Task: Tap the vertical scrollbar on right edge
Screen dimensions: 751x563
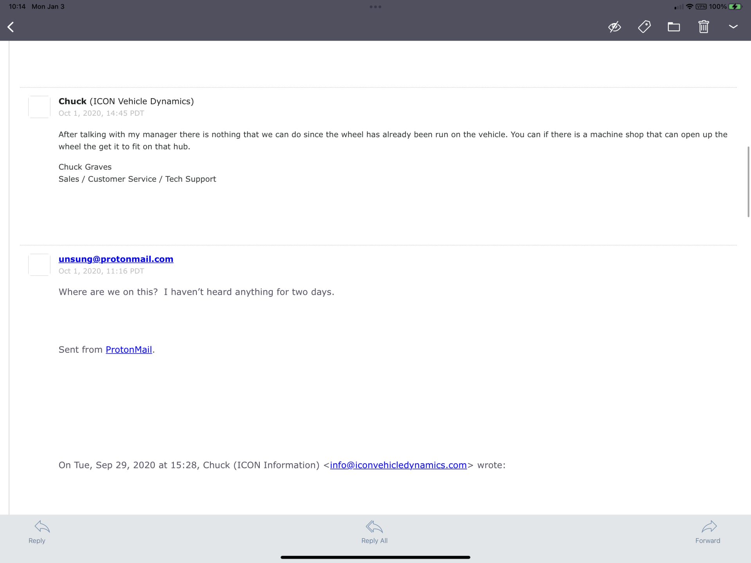Action: [748, 182]
